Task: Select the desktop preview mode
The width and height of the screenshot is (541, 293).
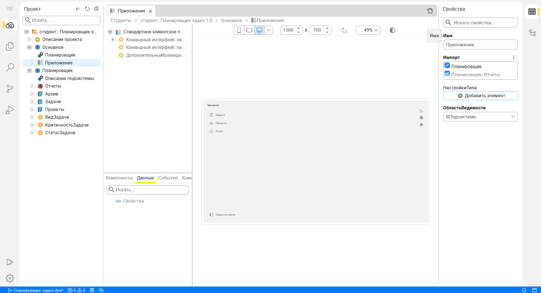Action: tap(259, 30)
